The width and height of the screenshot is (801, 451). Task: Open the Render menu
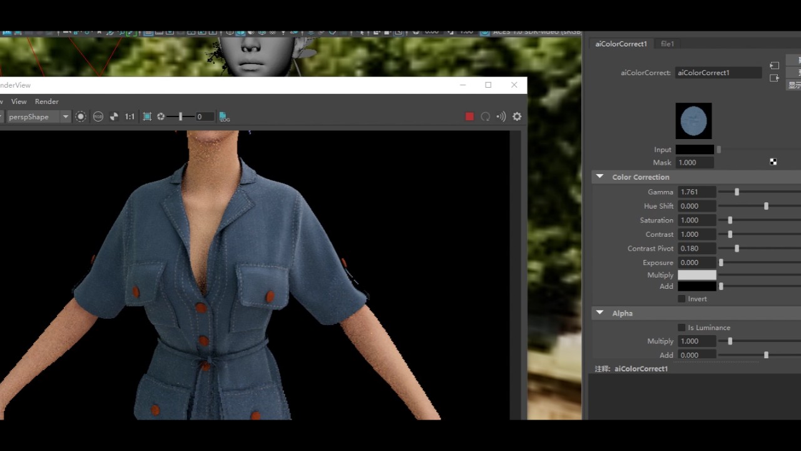pyautogui.click(x=46, y=101)
